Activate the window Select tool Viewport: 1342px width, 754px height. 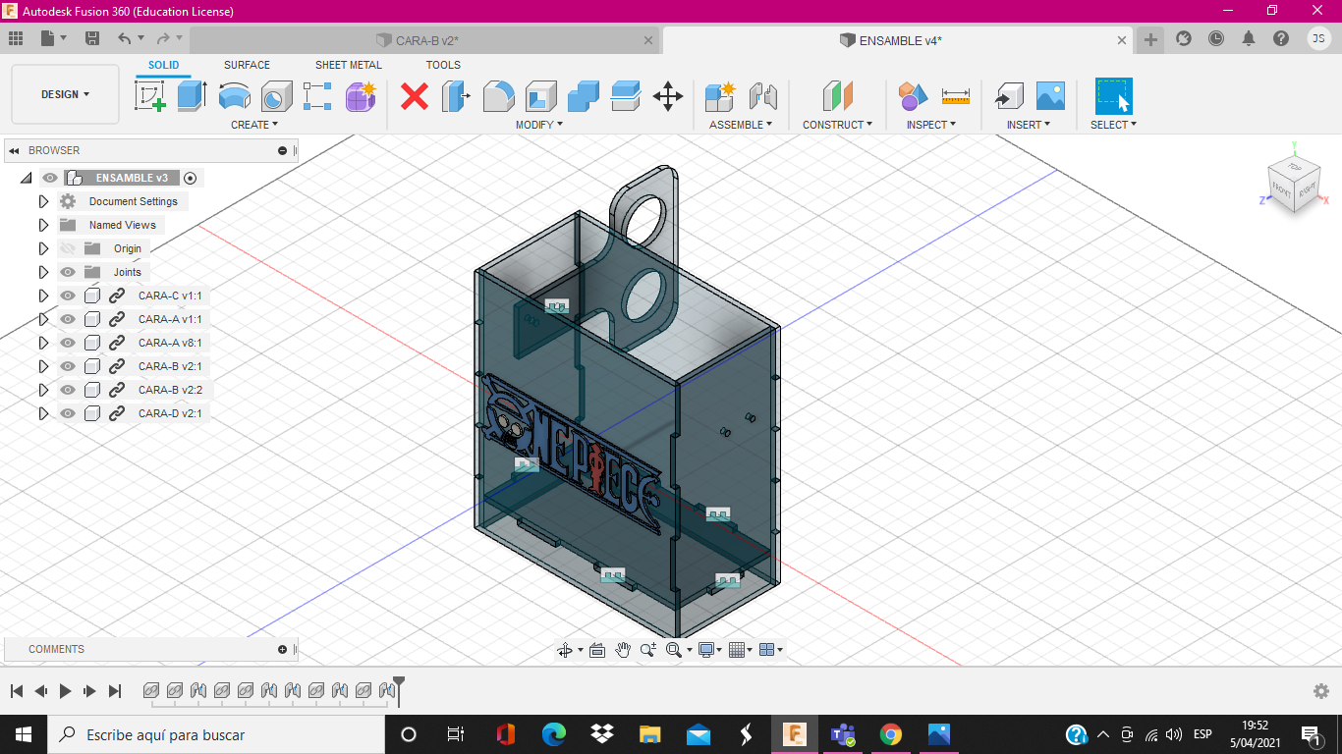[1113, 96]
